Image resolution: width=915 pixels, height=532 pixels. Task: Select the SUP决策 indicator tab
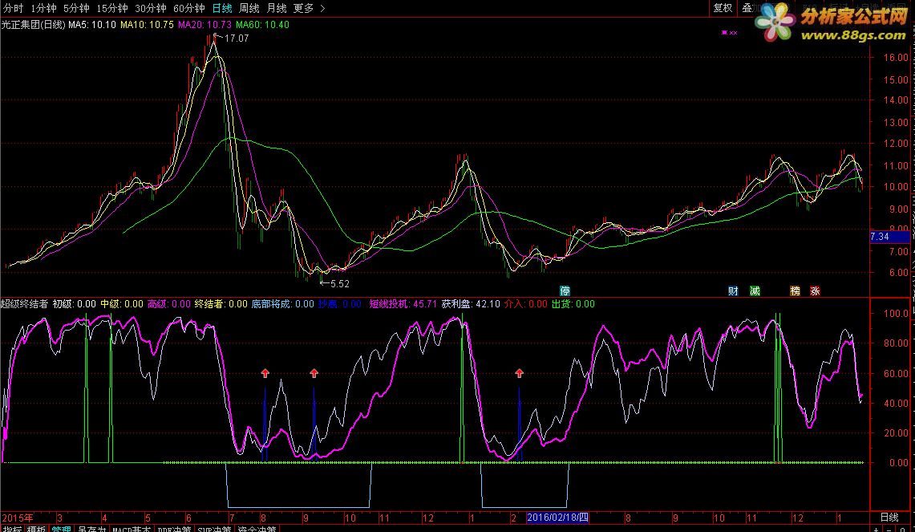tap(214, 529)
